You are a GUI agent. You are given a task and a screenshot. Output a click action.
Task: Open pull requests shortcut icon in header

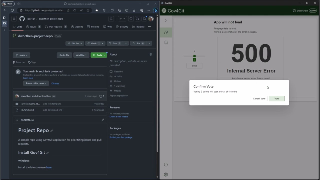[x=137, y=19]
